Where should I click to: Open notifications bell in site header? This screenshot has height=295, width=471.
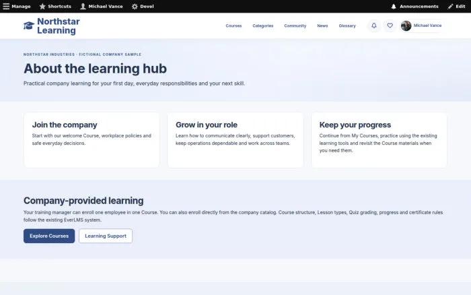point(374,26)
